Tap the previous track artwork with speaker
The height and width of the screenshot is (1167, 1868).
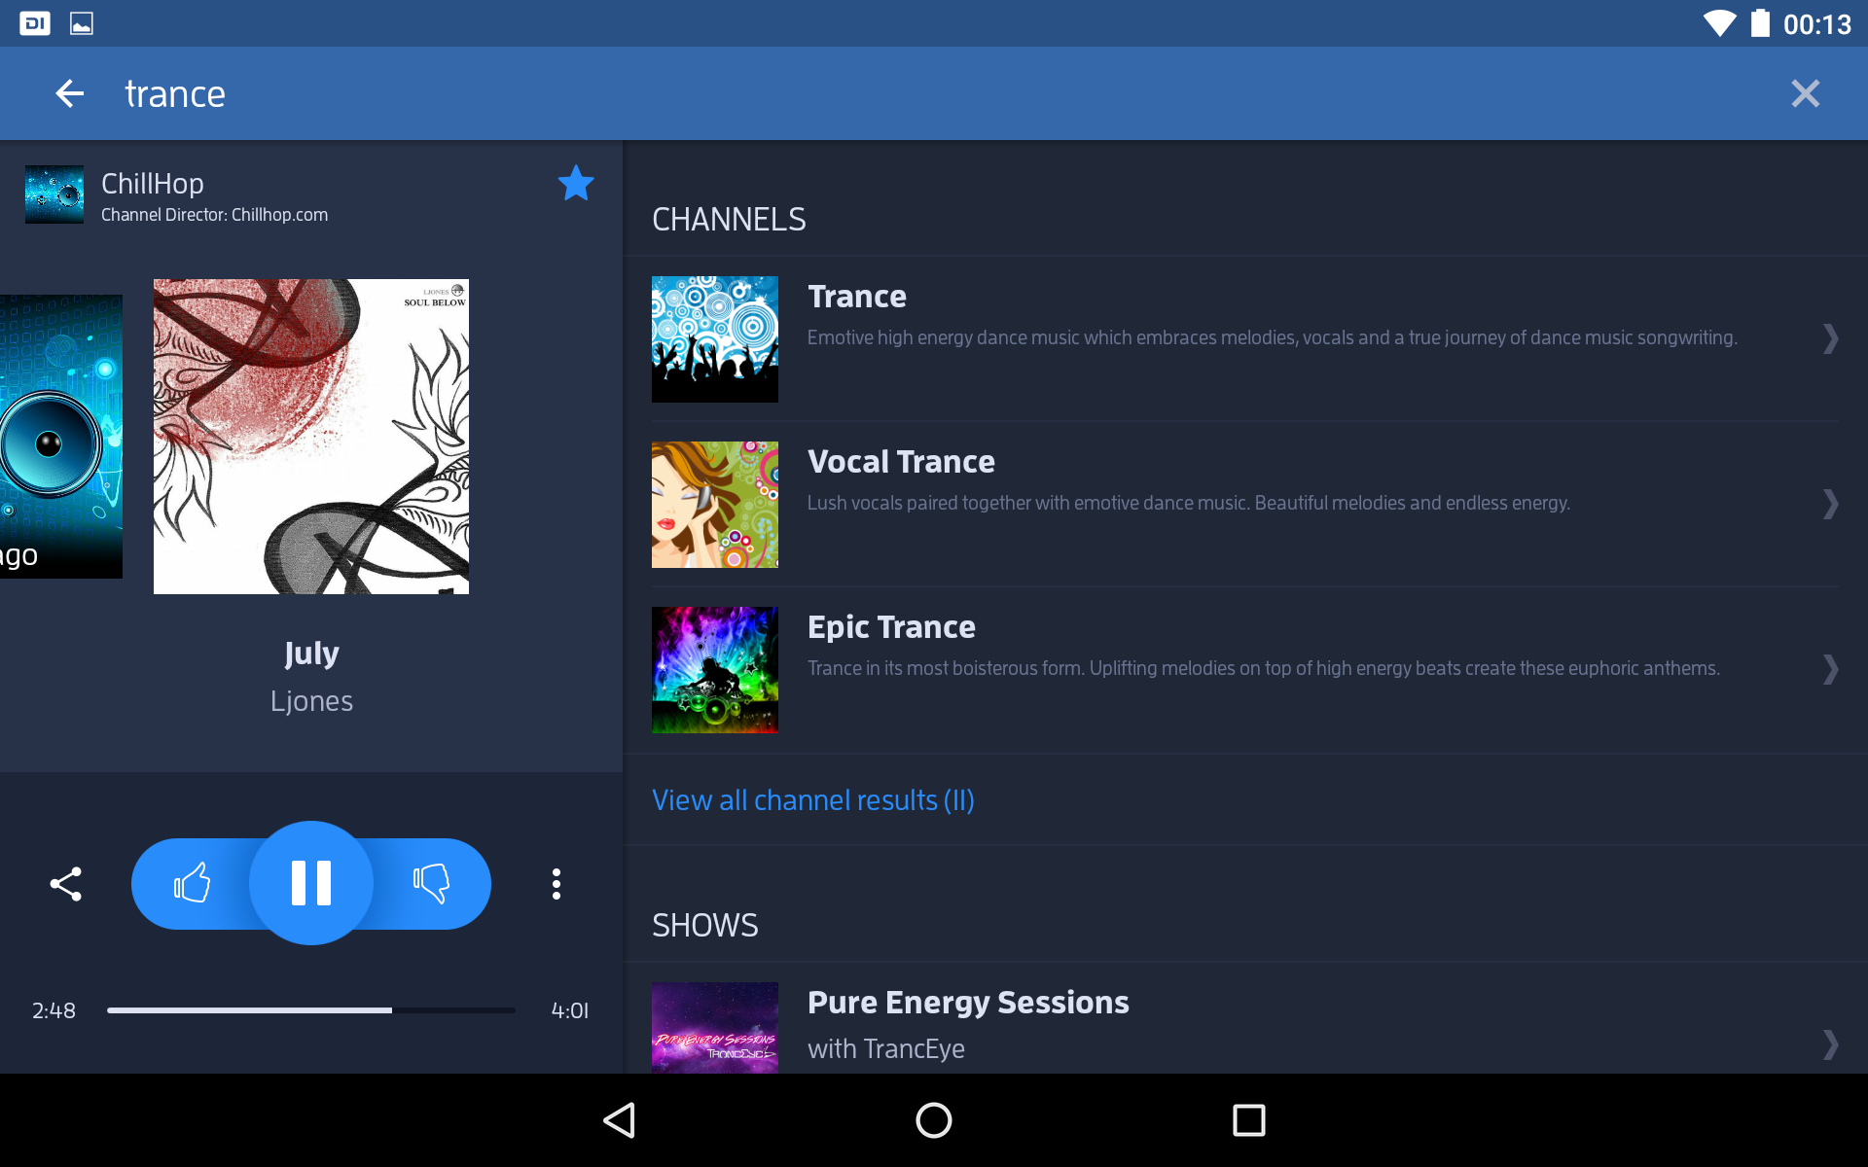point(61,437)
